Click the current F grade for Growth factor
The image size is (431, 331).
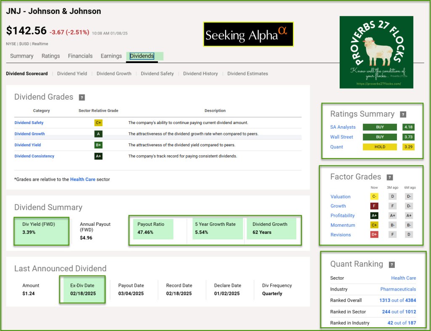(374, 206)
